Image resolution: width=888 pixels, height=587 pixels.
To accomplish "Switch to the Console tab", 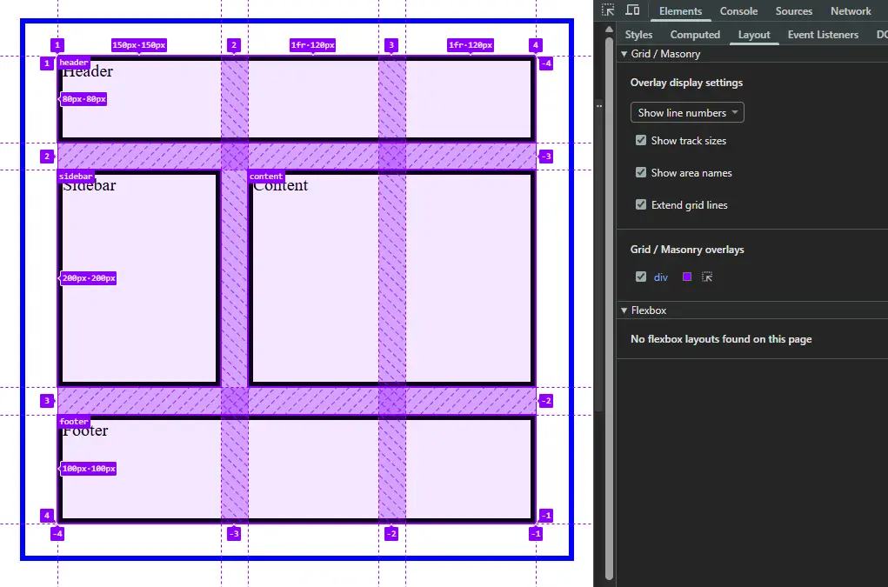I will click(x=738, y=11).
